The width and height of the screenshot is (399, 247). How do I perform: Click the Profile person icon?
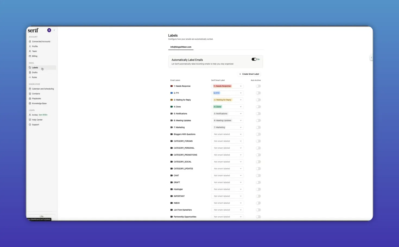pos(30,46)
